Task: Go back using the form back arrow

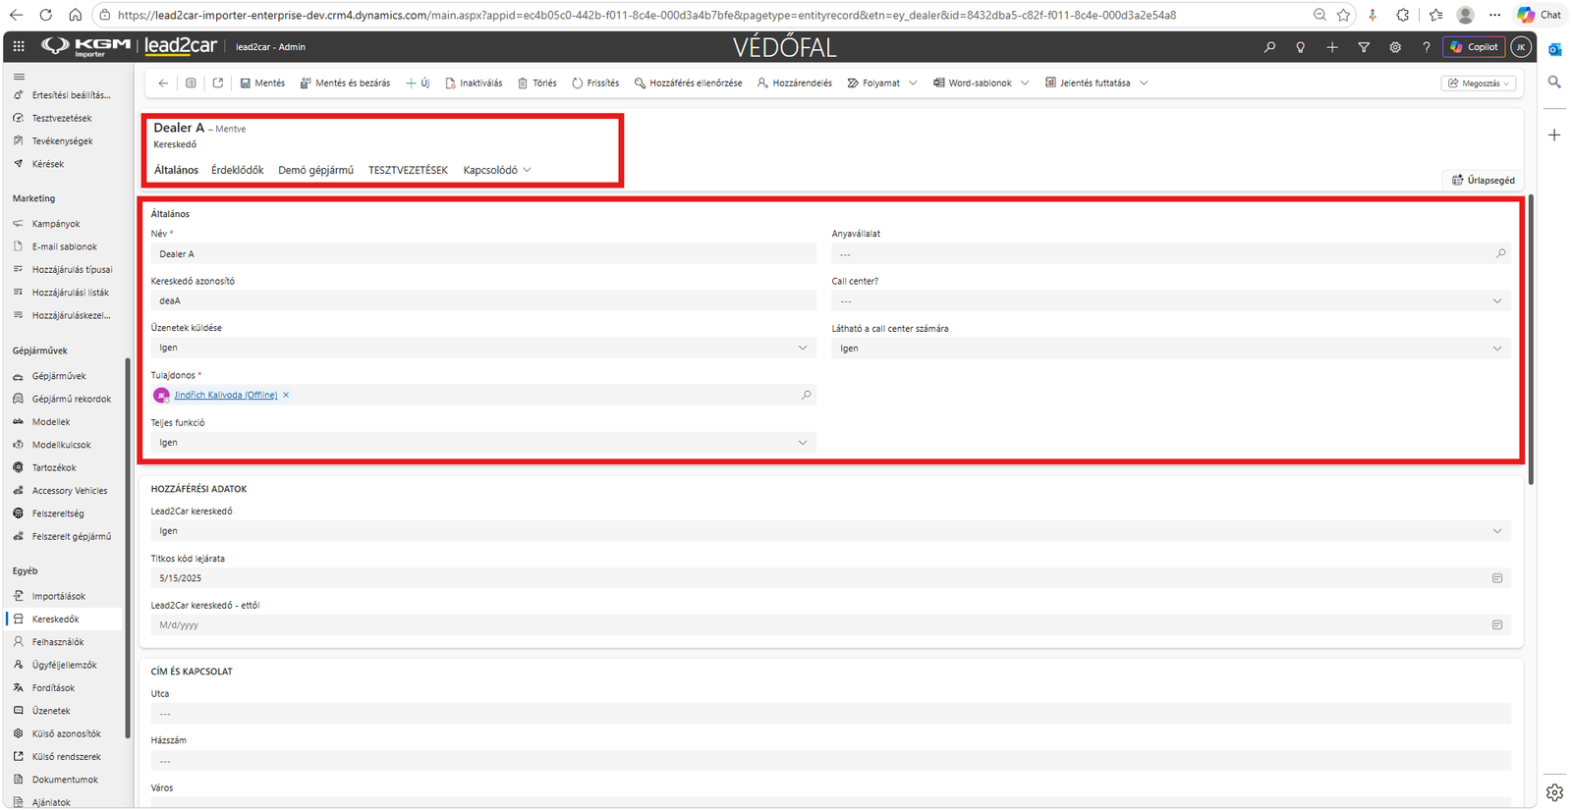Action: click(163, 83)
